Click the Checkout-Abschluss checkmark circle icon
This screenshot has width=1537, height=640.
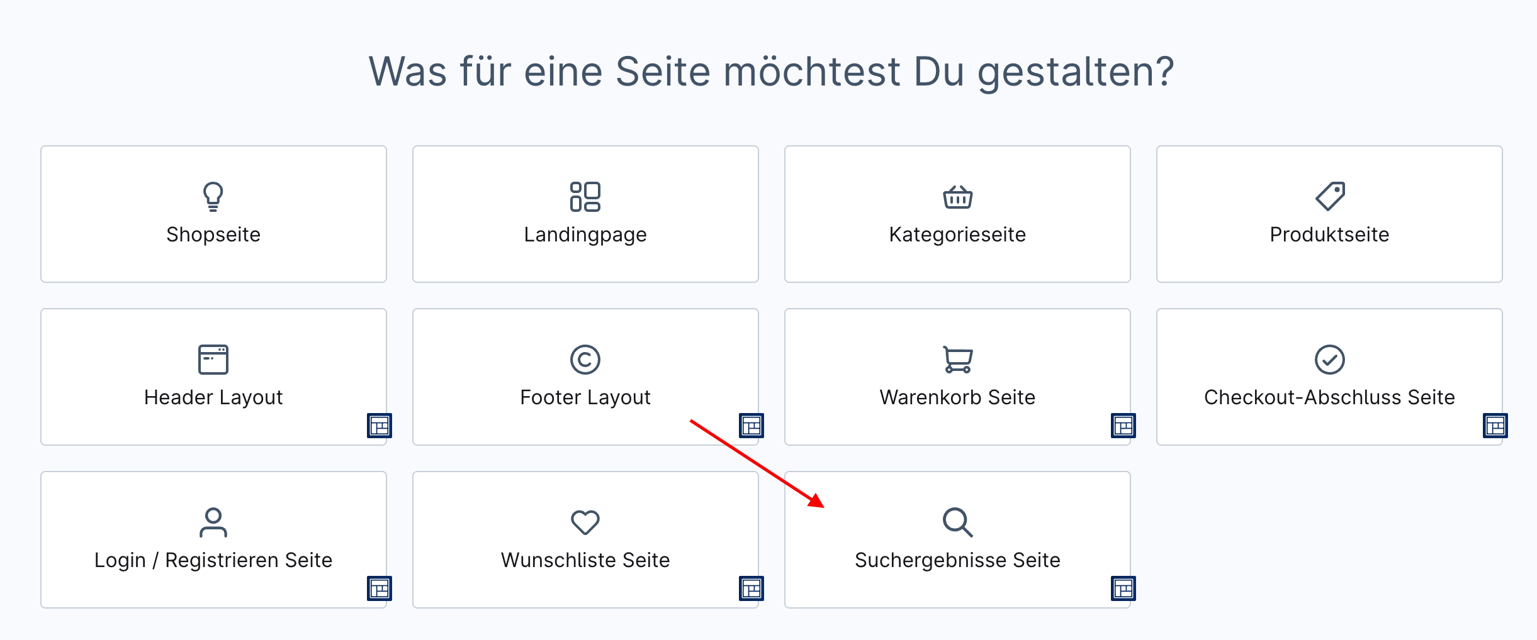click(x=1329, y=360)
